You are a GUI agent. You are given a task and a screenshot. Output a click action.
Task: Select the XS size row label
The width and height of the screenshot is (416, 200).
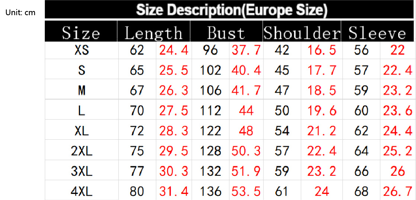82,50
